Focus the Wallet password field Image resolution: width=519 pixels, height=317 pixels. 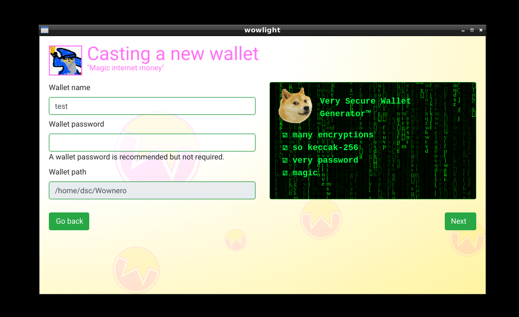[152, 143]
